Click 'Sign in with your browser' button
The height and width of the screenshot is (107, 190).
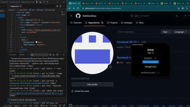coord(151,62)
